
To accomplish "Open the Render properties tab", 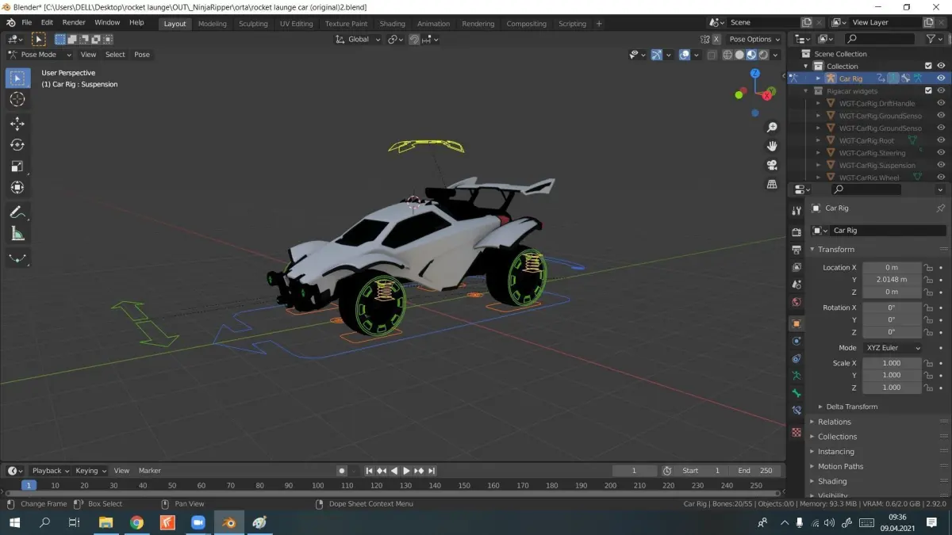I will tap(797, 232).
